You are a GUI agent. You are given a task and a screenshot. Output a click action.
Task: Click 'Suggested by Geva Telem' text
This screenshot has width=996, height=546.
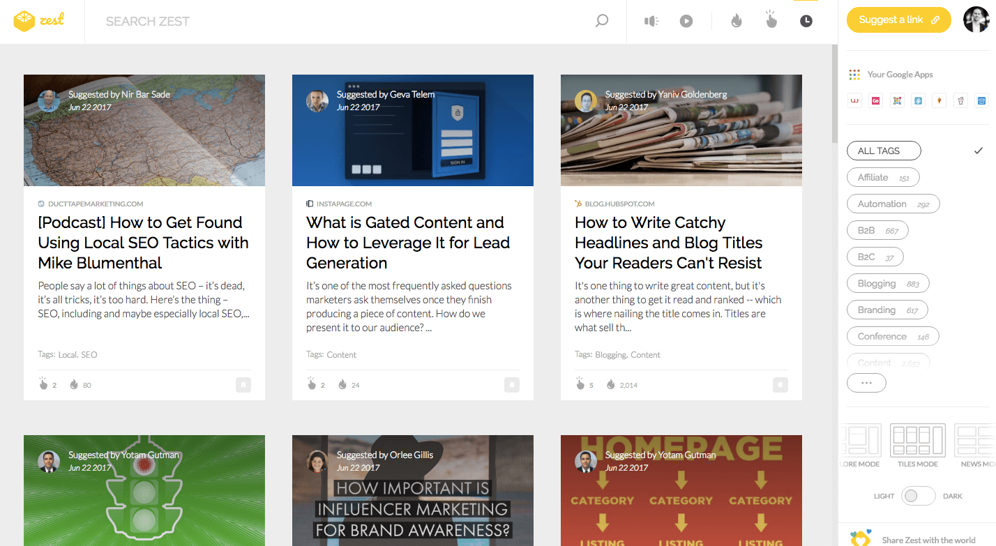point(386,94)
